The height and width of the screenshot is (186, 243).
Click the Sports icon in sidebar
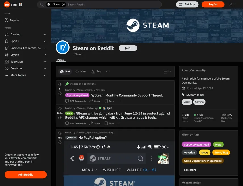pyautogui.click(x=6, y=41)
